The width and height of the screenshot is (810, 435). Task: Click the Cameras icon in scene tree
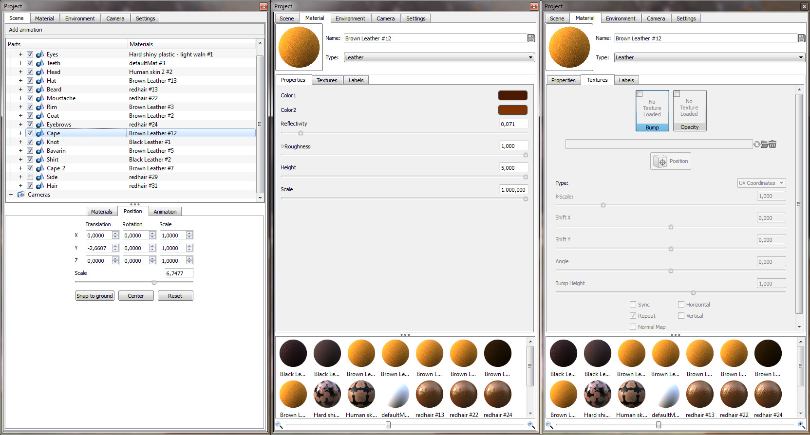[x=21, y=195]
